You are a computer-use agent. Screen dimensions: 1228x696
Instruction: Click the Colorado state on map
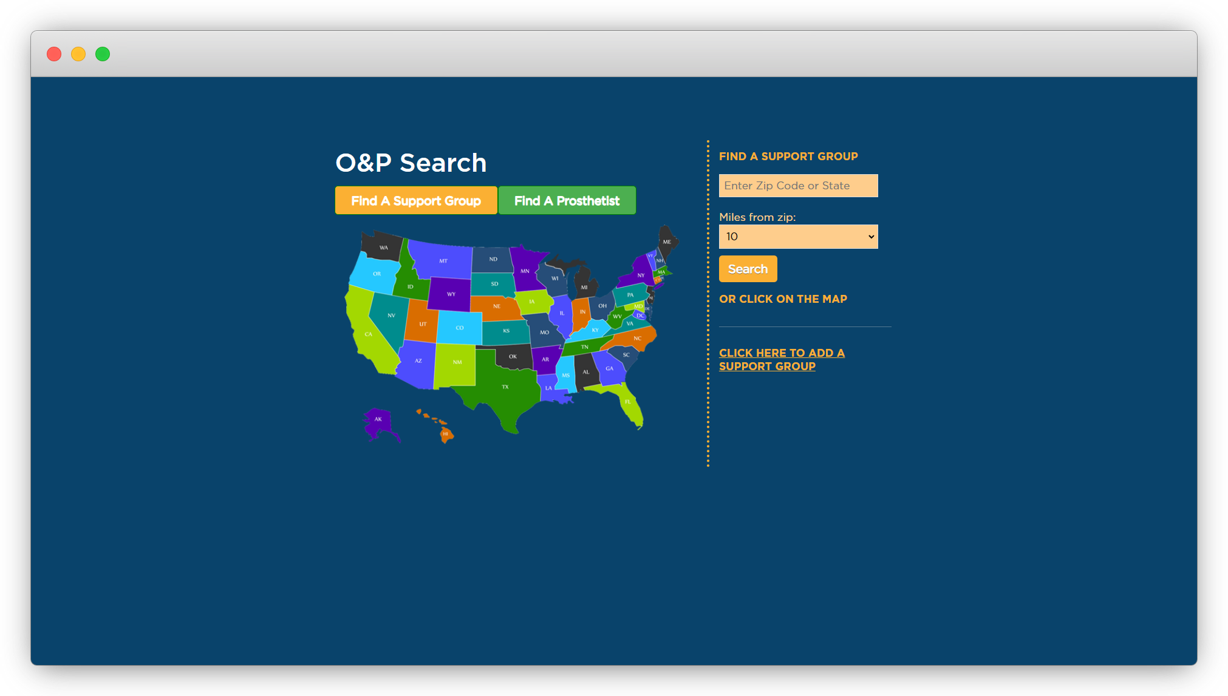point(460,328)
